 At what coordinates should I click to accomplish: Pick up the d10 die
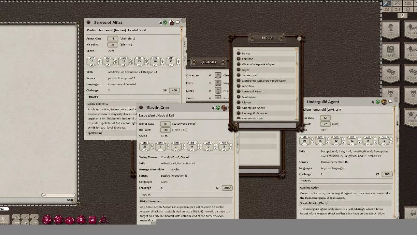point(70,220)
